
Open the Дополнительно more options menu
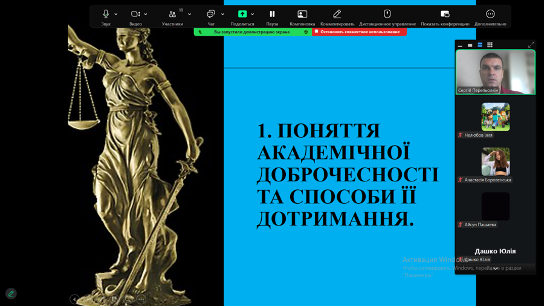pyautogui.click(x=490, y=14)
